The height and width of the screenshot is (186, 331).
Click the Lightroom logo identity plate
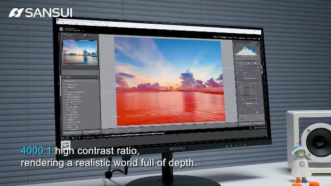(62, 29)
